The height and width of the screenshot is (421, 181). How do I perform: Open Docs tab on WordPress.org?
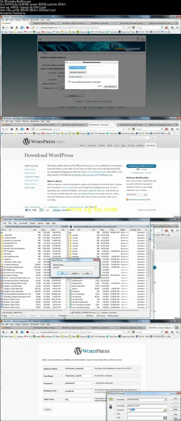(x=117, y=146)
